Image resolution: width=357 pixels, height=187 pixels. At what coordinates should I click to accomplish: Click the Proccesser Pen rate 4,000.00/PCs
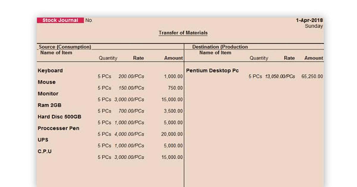(x=129, y=134)
